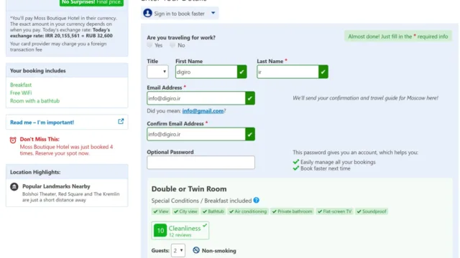Screen dimensions: 460x258
Task: Click the Popular Landmarks Nearby icon
Action: pyautogui.click(x=14, y=186)
